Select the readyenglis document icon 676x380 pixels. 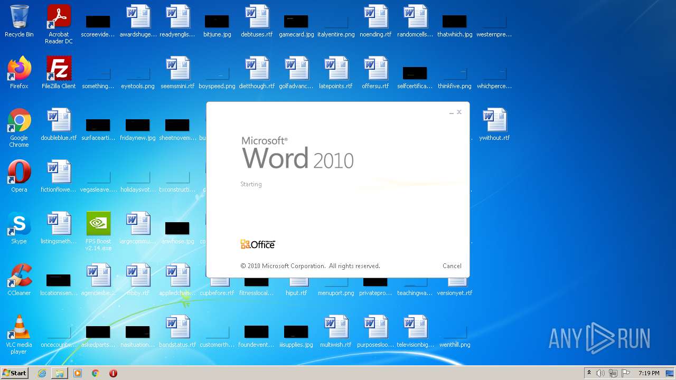click(x=177, y=21)
